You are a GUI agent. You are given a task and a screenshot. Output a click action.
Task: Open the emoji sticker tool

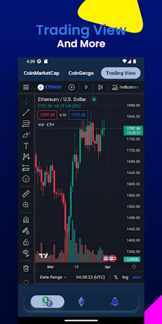click(x=26, y=179)
